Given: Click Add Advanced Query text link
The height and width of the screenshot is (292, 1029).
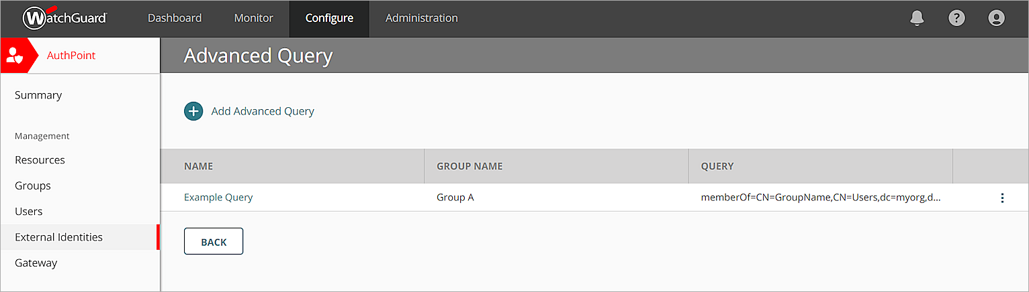Looking at the screenshot, I should coord(263,111).
